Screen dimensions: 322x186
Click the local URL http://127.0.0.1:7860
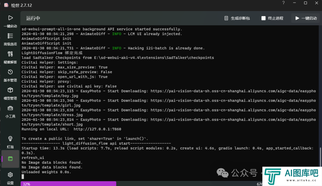(x=97, y=129)
